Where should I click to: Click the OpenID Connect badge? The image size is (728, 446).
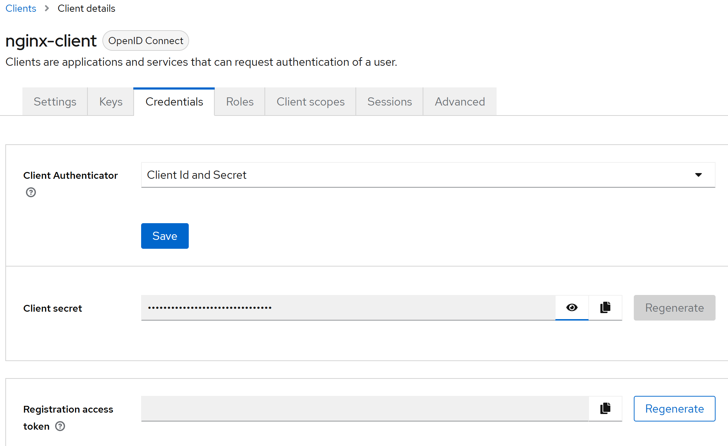tap(146, 41)
